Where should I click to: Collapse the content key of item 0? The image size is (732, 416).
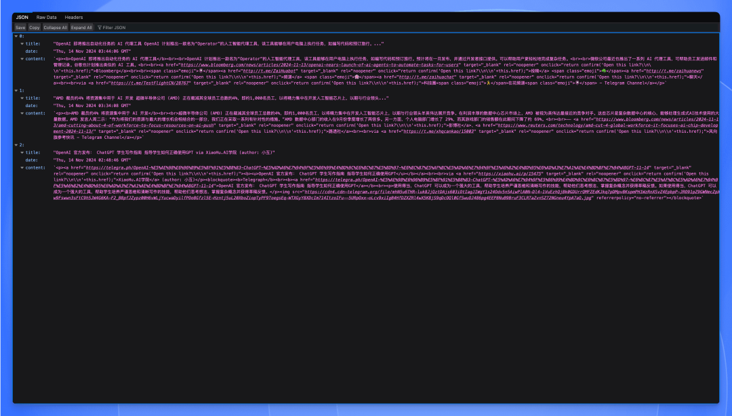pyautogui.click(x=22, y=59)
